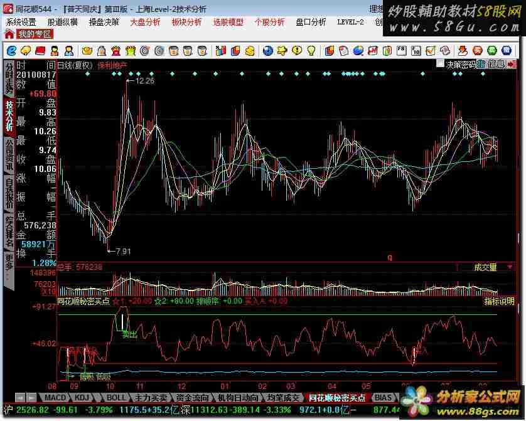Open the blue "e" browser icon
Screen dimensions: 526x421
12,51
